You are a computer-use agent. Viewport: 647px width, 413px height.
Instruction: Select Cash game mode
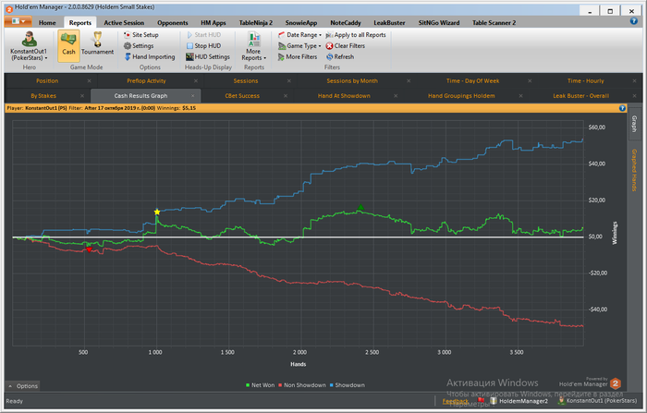pyautogui.click(x=68, y=46)
